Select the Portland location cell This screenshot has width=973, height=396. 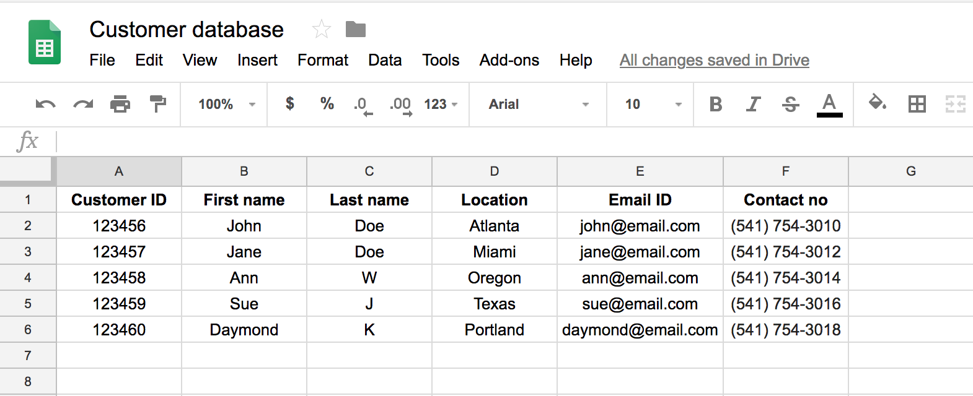(x=495, y=330)
